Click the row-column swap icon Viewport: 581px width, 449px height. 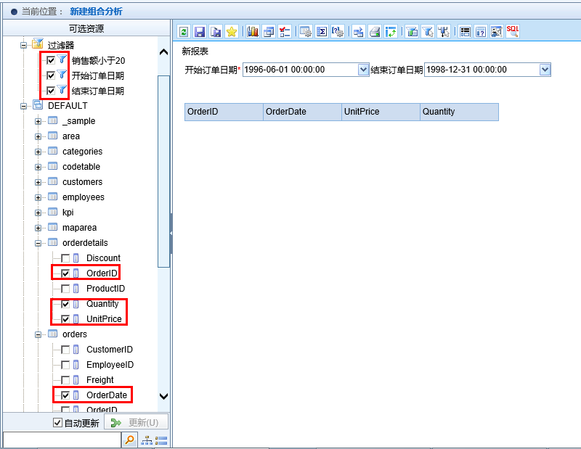click(x=391, y=32)
